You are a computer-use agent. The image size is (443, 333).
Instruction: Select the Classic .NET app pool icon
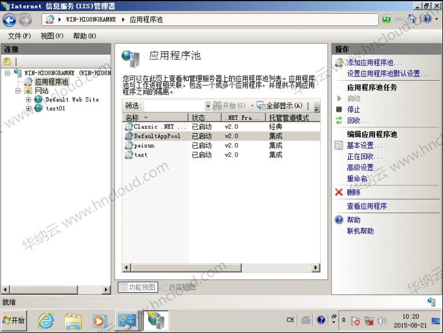click(129, 127)
